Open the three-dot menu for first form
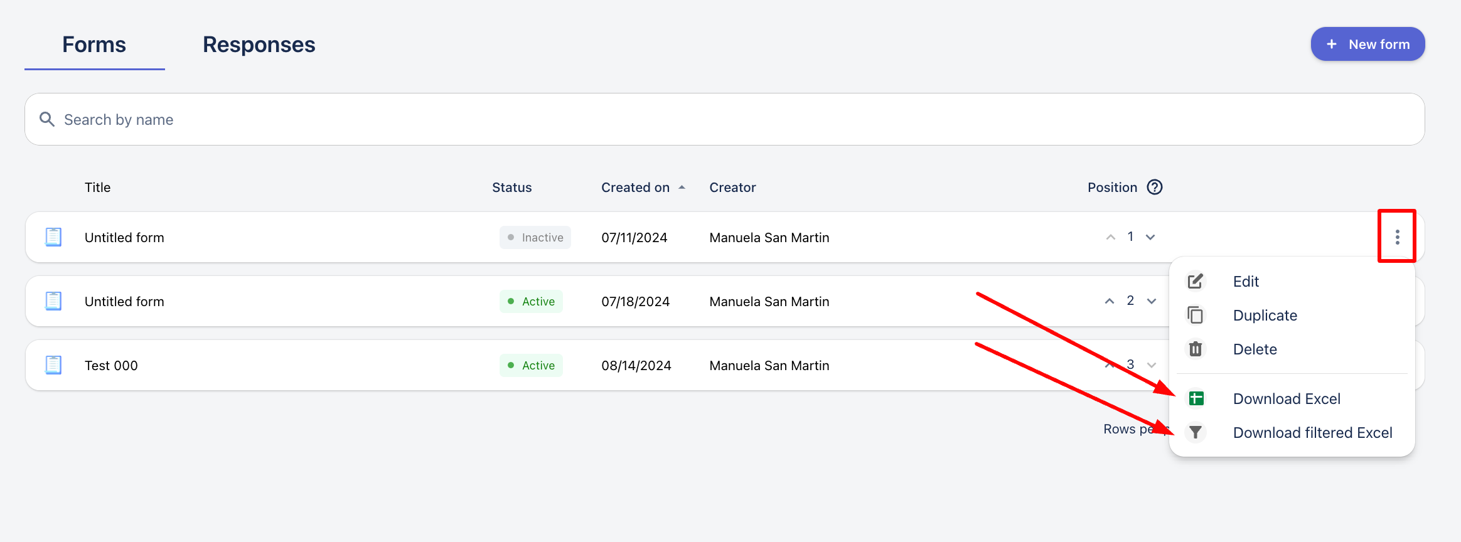Image resolution: width=1461 pixels, height=542 pixels. point(1397,237)
